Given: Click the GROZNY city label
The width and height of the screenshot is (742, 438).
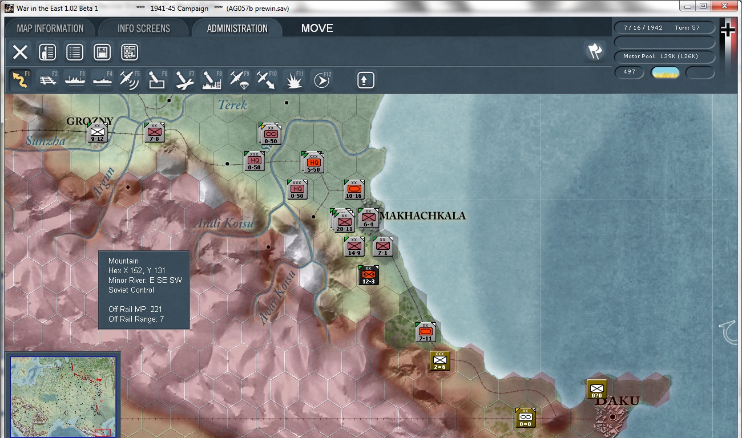Looking at the screenshot, I should [90, 121].
